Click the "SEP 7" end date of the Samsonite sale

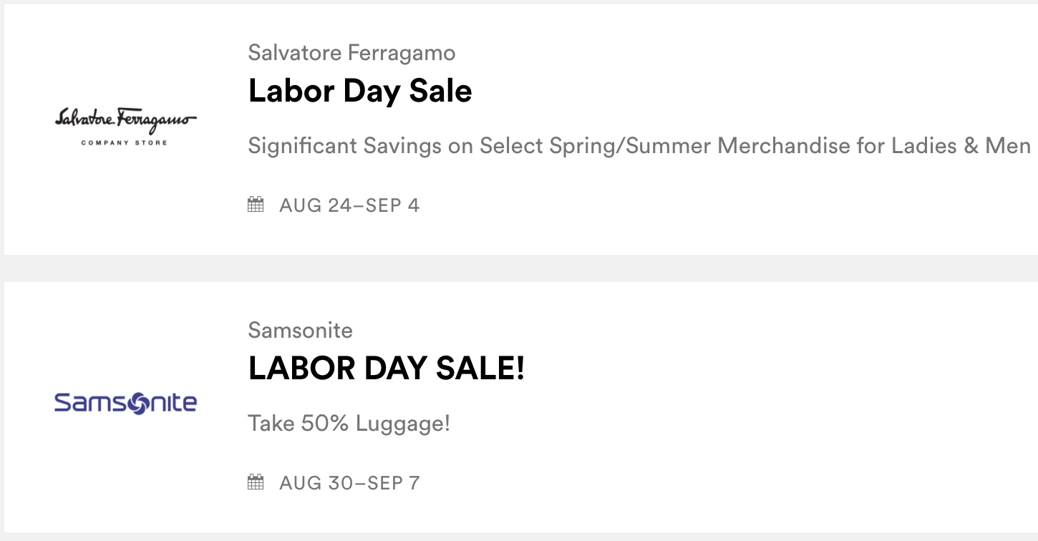coord(393,484)
